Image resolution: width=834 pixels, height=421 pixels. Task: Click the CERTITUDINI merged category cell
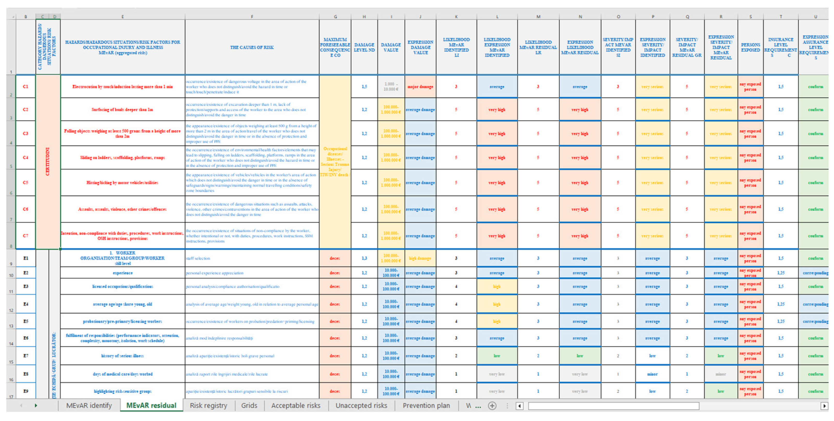click(48, 162)
